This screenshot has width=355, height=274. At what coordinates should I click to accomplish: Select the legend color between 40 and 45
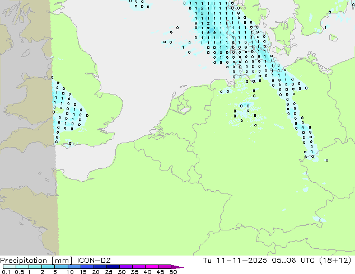(x=152, y=267)
